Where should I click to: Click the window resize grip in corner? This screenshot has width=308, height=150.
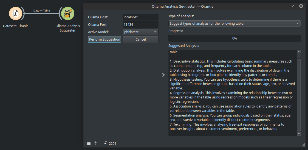303,145
